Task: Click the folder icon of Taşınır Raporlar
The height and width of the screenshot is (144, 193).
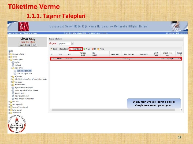Action: pos(11,113)
